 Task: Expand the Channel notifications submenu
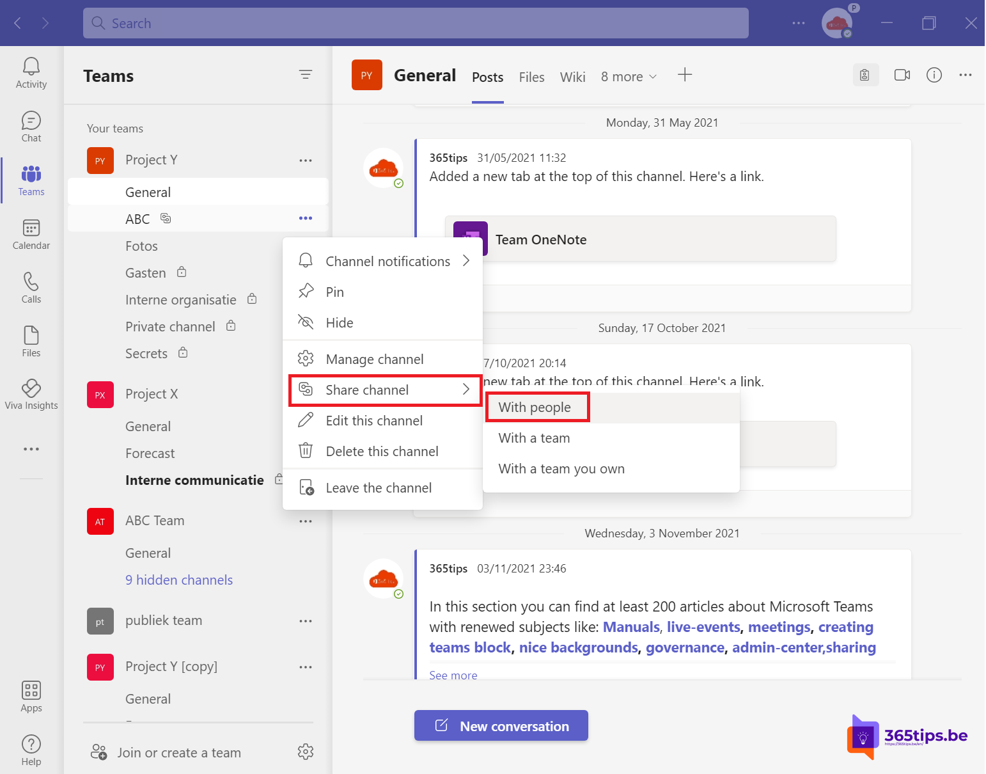point(387,261)
